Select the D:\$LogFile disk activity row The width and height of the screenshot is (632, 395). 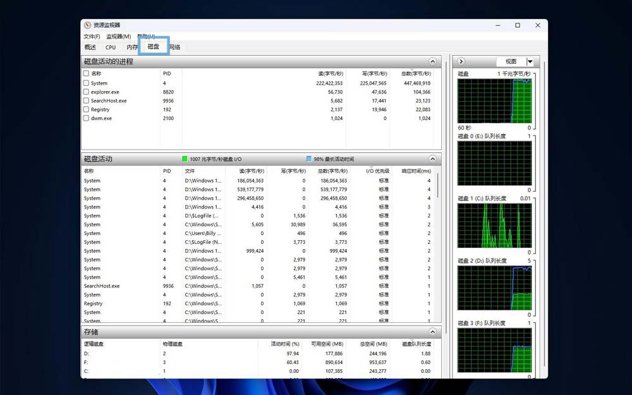(x=258, y=216)
